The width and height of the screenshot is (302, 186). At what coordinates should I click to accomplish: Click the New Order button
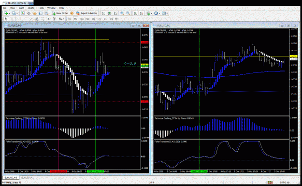click(x=60, y=14)
